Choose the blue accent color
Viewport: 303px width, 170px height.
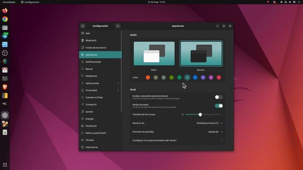click(x=195, y=77)
